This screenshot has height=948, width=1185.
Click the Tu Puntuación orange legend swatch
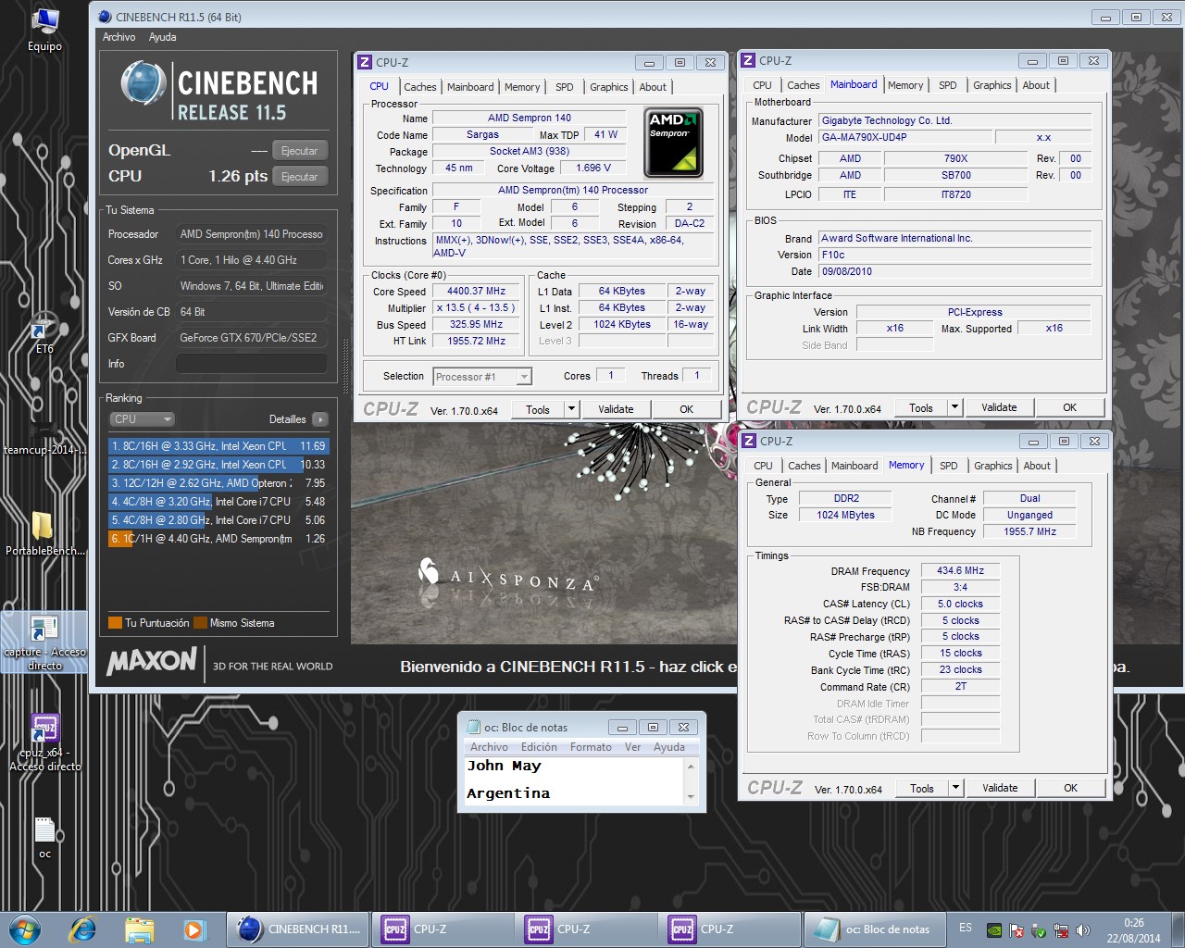click(115, 623)
